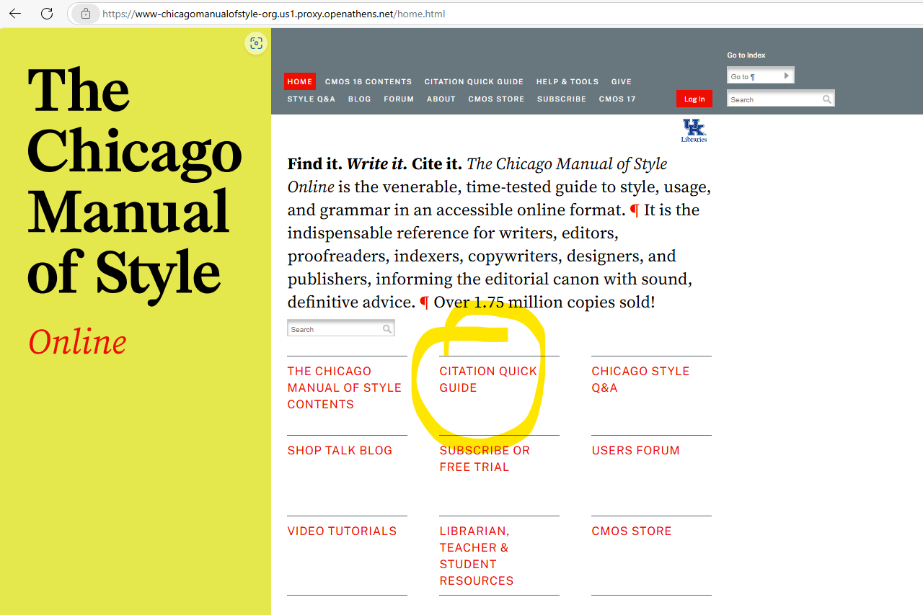Open CMOS 17 from the nav bar

[617, 99]
